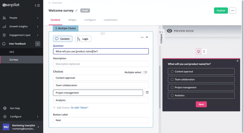The image size is (244, 133).
Task: Click the Button Label Next field
Action: click(x=101, y=120)
